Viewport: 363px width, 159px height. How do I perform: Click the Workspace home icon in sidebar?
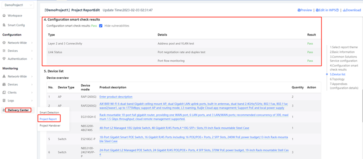[4, 16]
